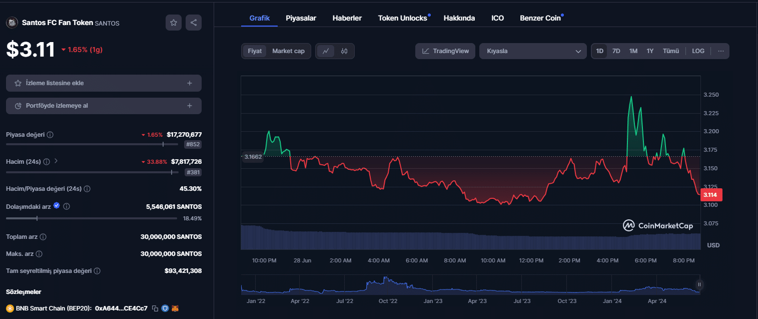Open the Hakkında tab

click(x=459, y=18)
